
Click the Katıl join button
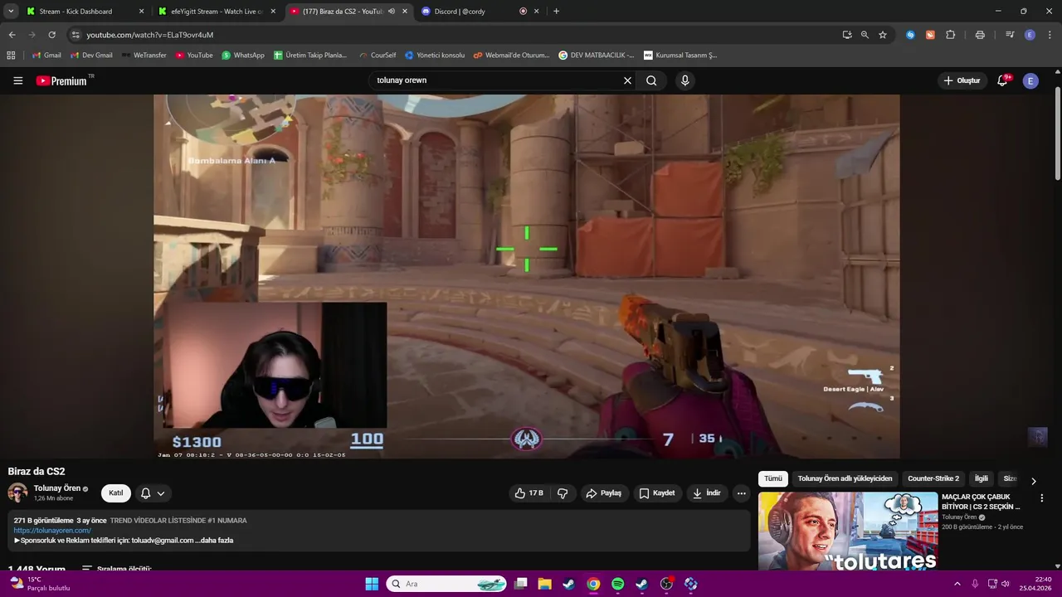(116, 493)
